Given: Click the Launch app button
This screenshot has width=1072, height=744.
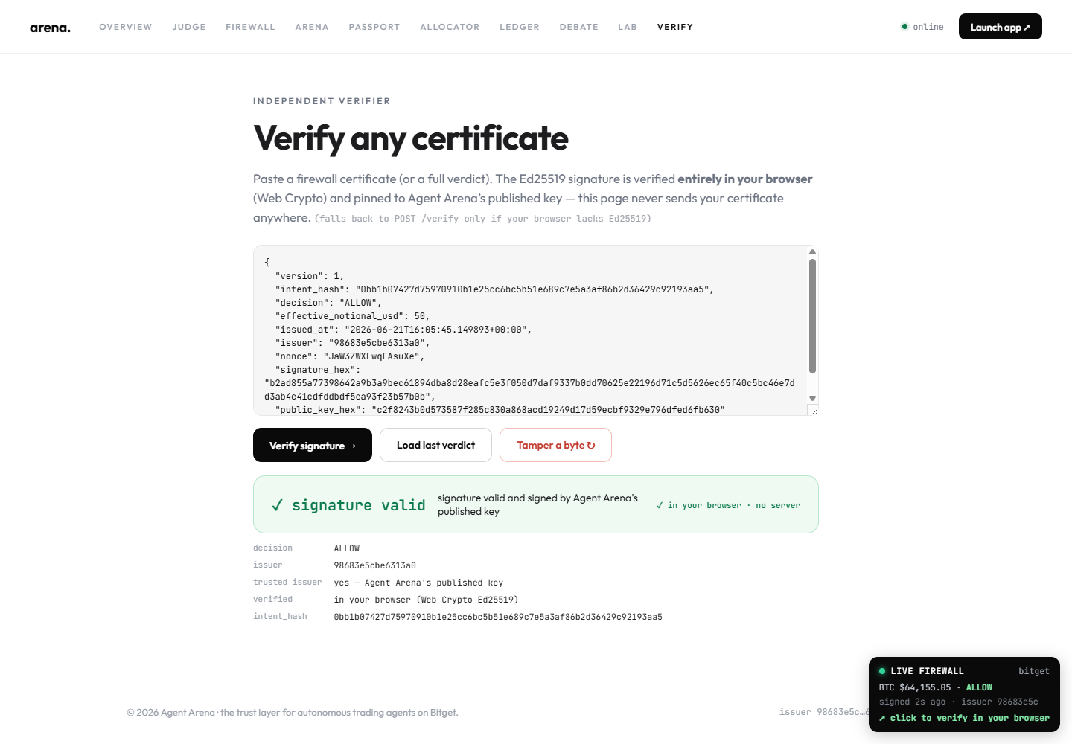Looking at the screenshot, I should click(1000, 27).
